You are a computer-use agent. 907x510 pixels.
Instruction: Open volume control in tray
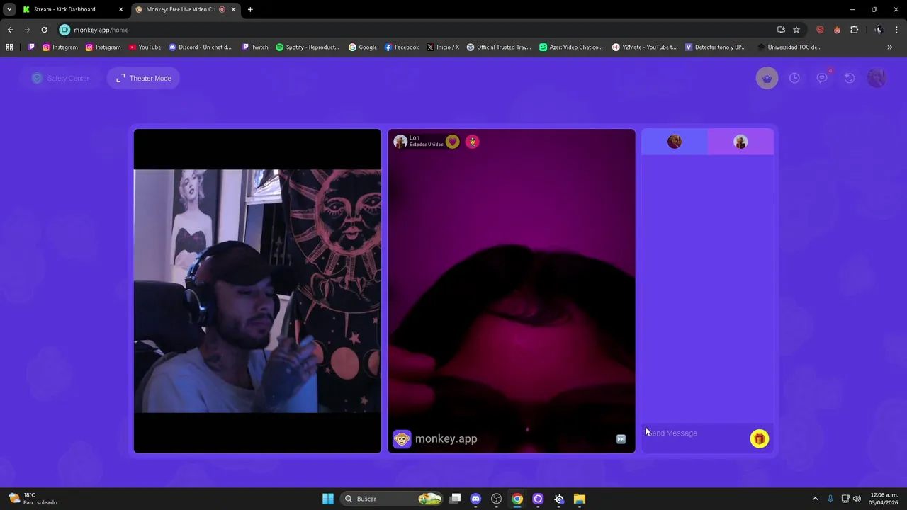[x=857, y=499]
